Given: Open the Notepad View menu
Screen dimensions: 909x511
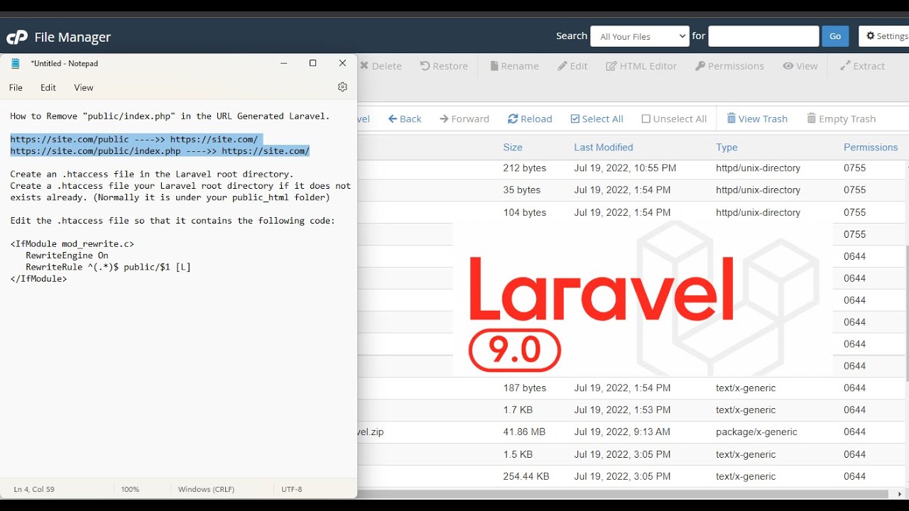Looking at the screenshot, I should [84, 87].
